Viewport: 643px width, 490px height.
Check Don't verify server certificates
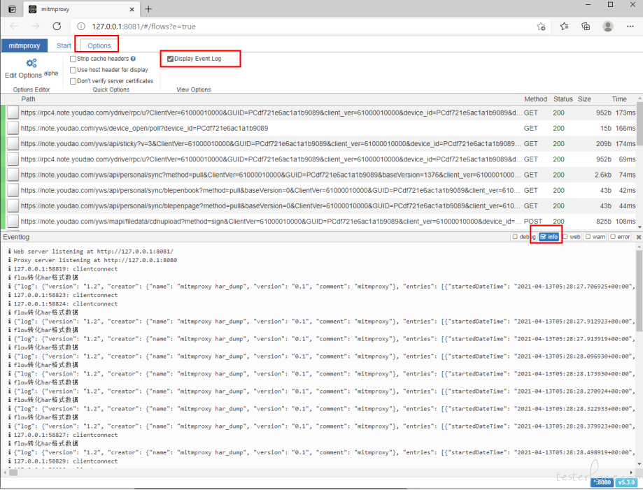point(73,81)
